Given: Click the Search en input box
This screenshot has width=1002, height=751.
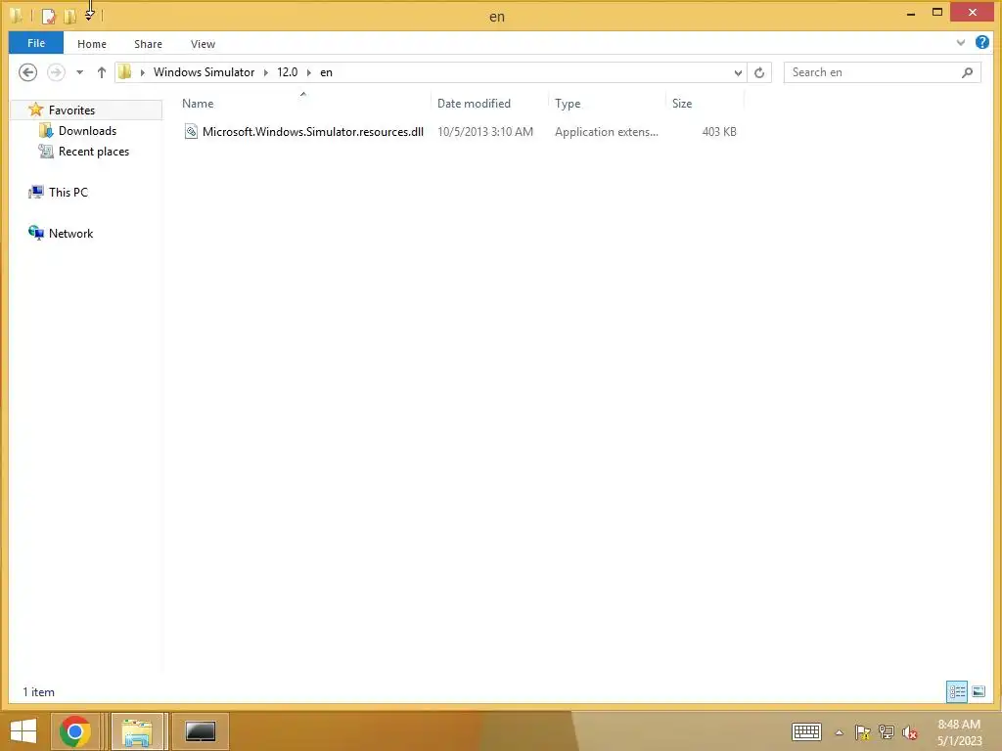Looking at the screenshot, I should pyautogui.click(x=872, y=72).
